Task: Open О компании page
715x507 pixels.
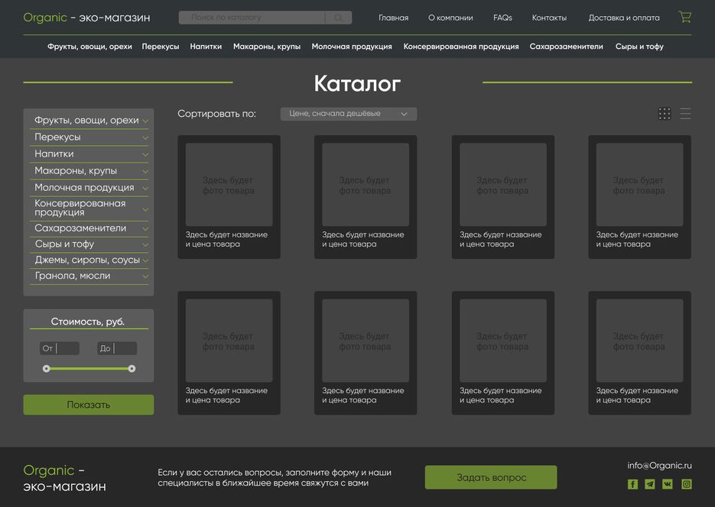Action: pos(450,18)
